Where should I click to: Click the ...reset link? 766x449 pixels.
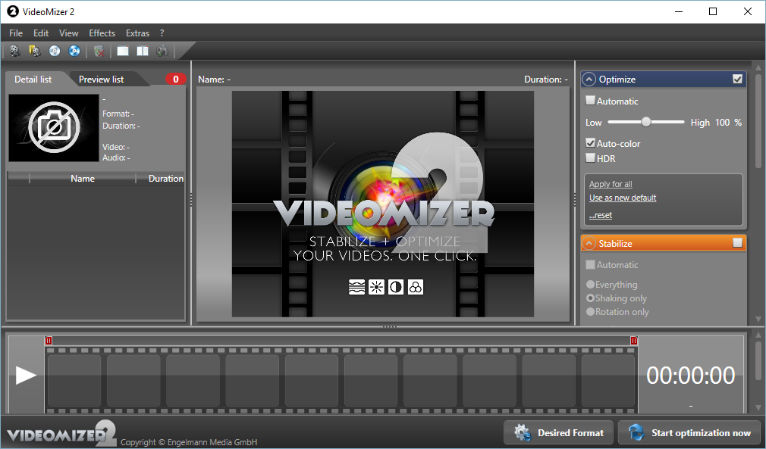601,216
